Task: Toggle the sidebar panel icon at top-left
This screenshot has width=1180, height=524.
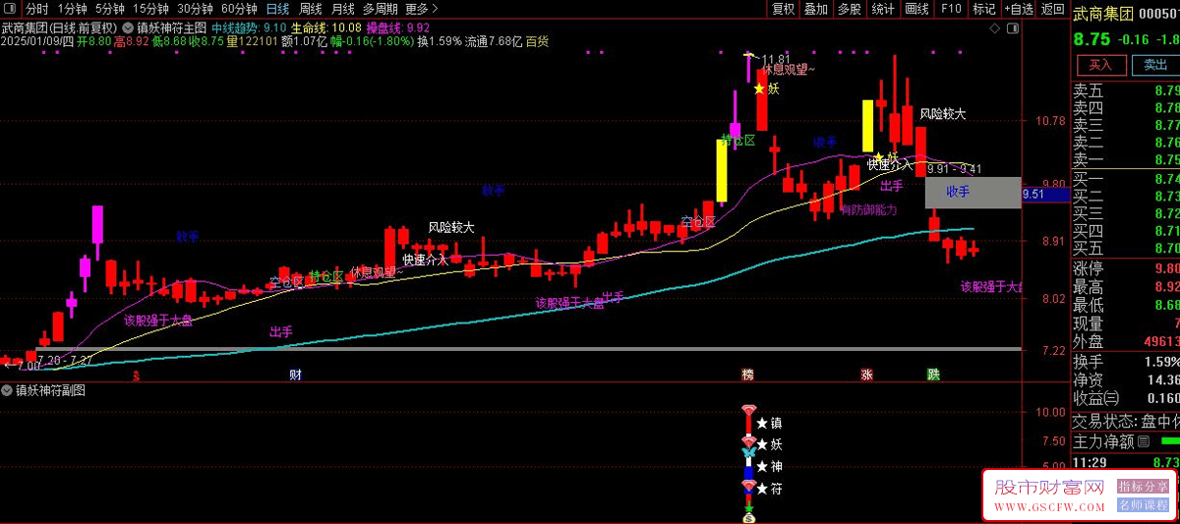Action: point(10,9)
